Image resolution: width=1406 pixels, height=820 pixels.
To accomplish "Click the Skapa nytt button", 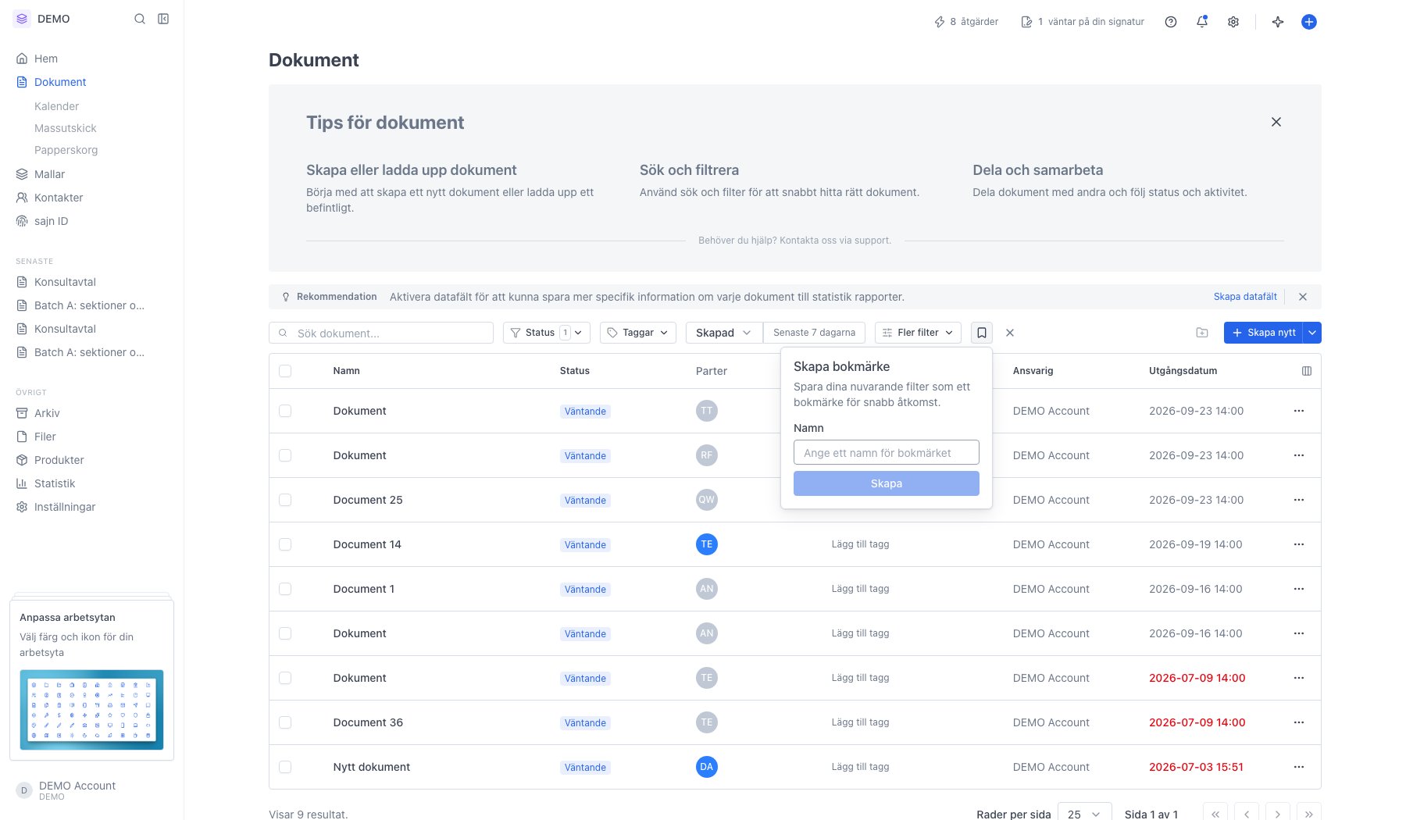I will [1264, 333].
